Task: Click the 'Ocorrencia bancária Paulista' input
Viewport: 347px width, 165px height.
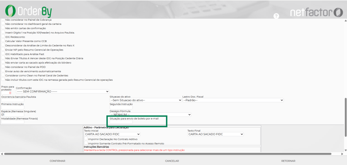Action: coord(13,100)
